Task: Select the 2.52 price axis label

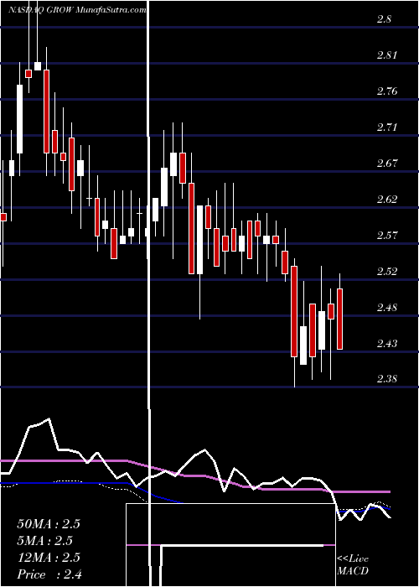Action: pyautogui.click(x=386, y=271)
